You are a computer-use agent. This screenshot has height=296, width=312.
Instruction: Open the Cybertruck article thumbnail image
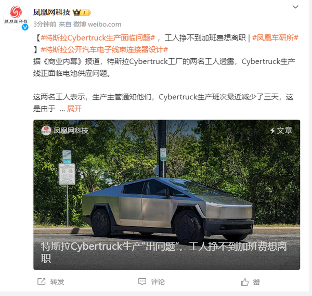pos(167,195)
